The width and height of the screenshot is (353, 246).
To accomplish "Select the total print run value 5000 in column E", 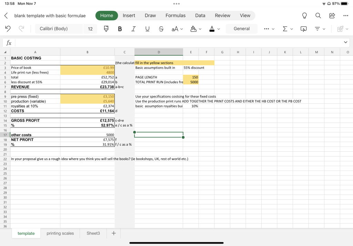I will [x=191, y=82].
